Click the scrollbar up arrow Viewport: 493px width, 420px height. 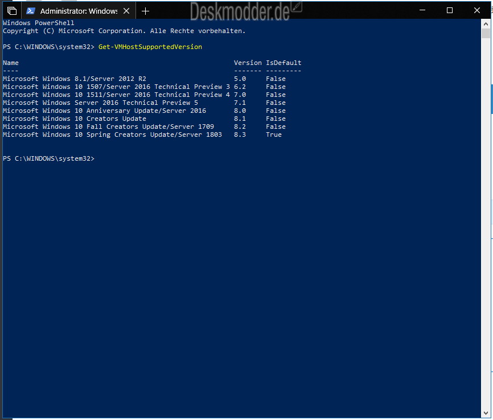pyautogui.click(x=486, y=23)
